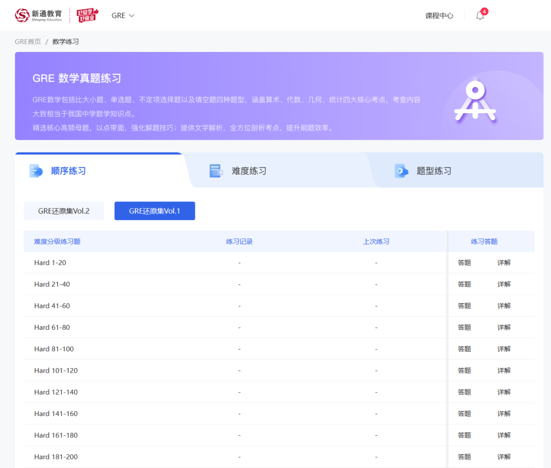Open 详解 for Hard 1-20
Image resolution: width=551 pixels, height=468 pixels.
click(504, 263)
